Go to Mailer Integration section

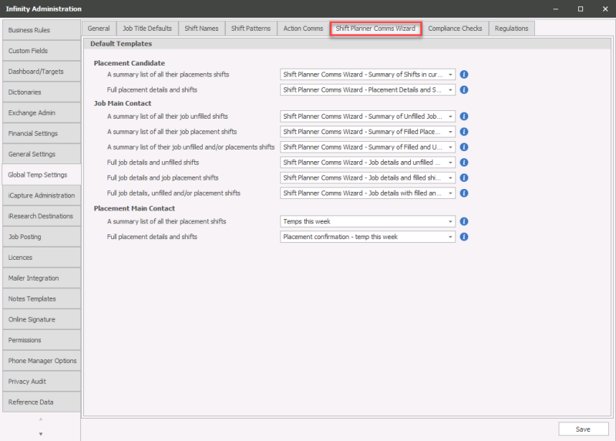click(x=41, y=278)
